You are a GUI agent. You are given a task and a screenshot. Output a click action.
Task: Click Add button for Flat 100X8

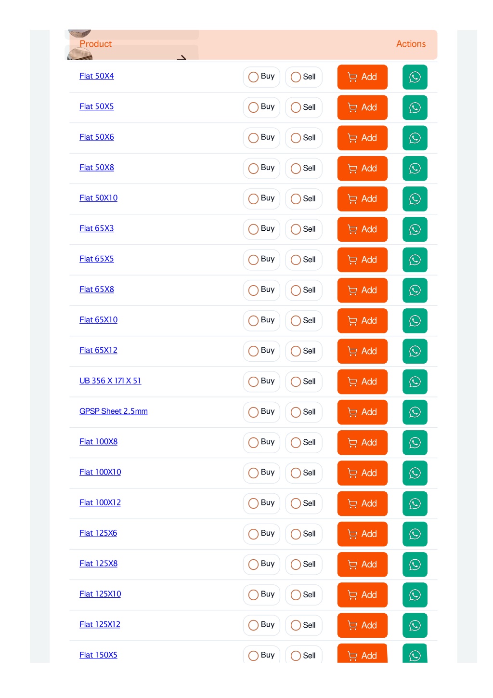click(x=362, y=443)
